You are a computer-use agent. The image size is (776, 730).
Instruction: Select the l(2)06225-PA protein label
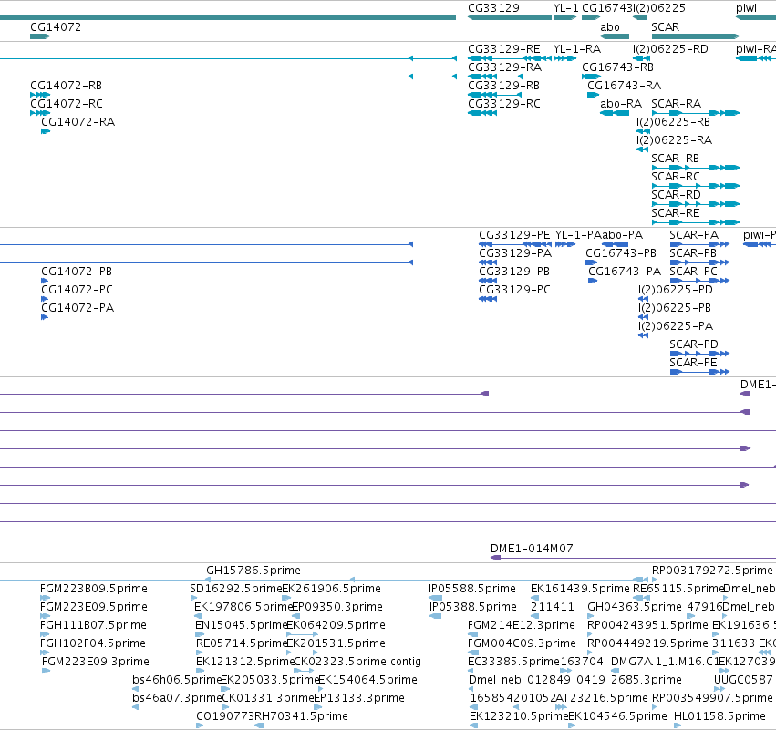[675, 326]
